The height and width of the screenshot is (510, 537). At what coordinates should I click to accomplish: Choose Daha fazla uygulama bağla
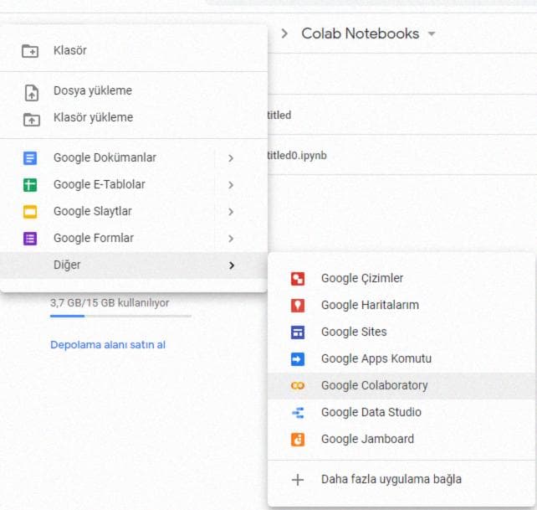[401, 480]
